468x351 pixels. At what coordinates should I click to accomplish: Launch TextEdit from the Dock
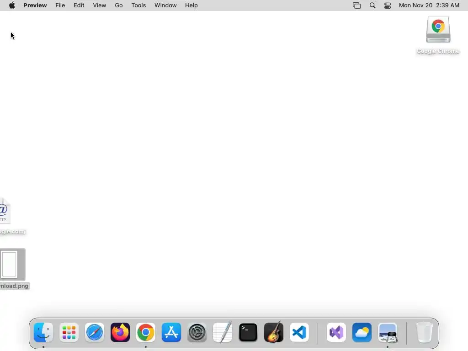[223, 332]
